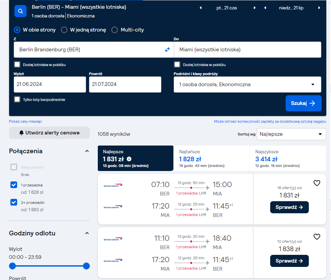331x280 pixels.
Task: Select W obie strony radio button
Action: (17, 30)
